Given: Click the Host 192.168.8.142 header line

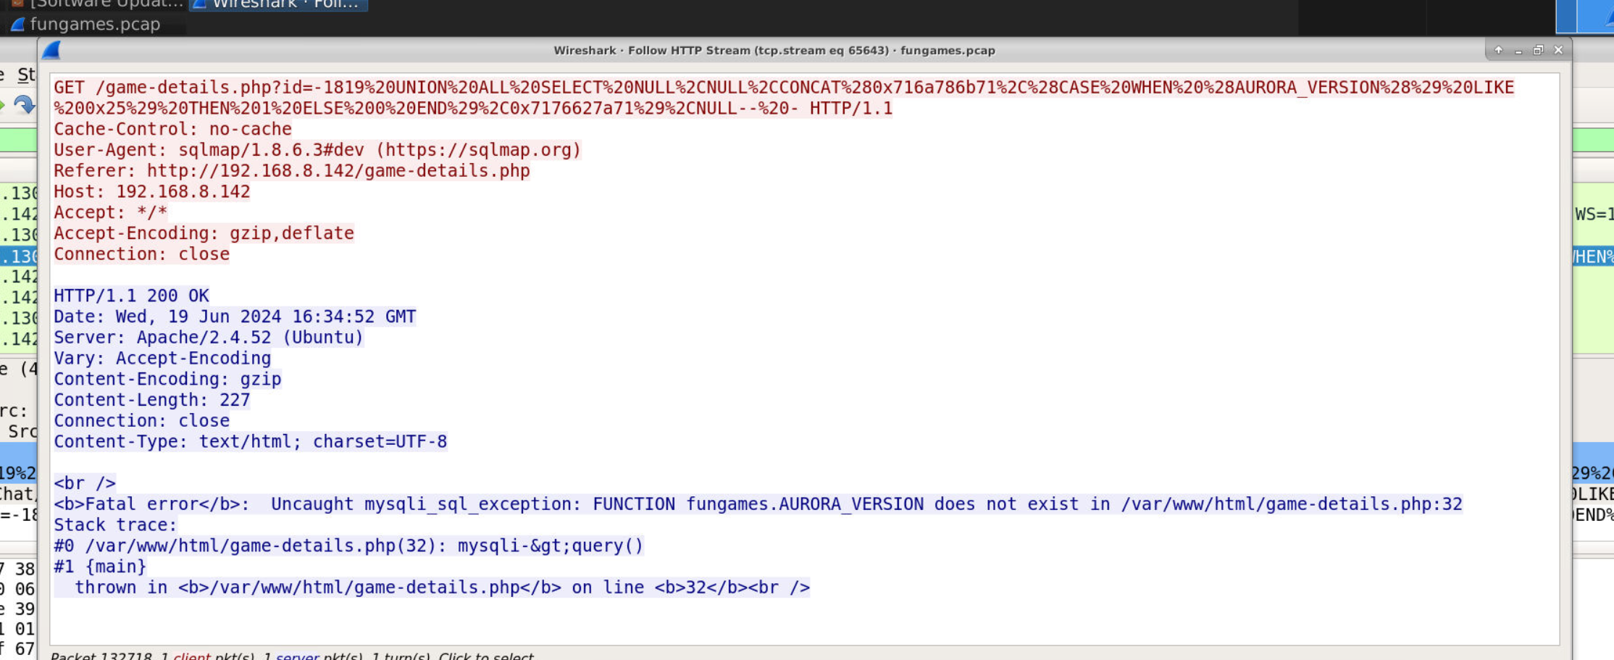Looking at the screenshot, I should point(151,192).
